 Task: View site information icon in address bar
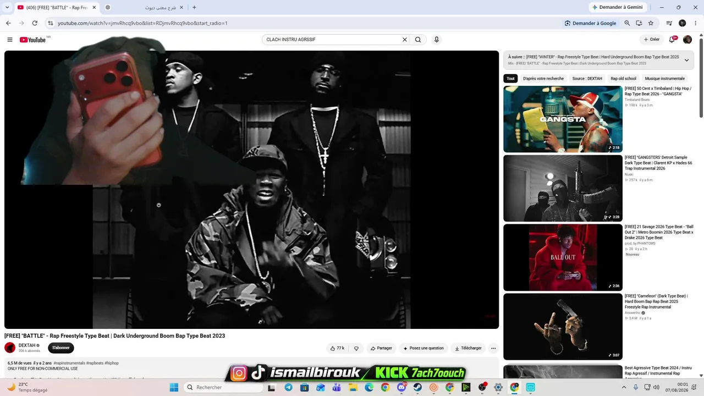click(50, 23)
